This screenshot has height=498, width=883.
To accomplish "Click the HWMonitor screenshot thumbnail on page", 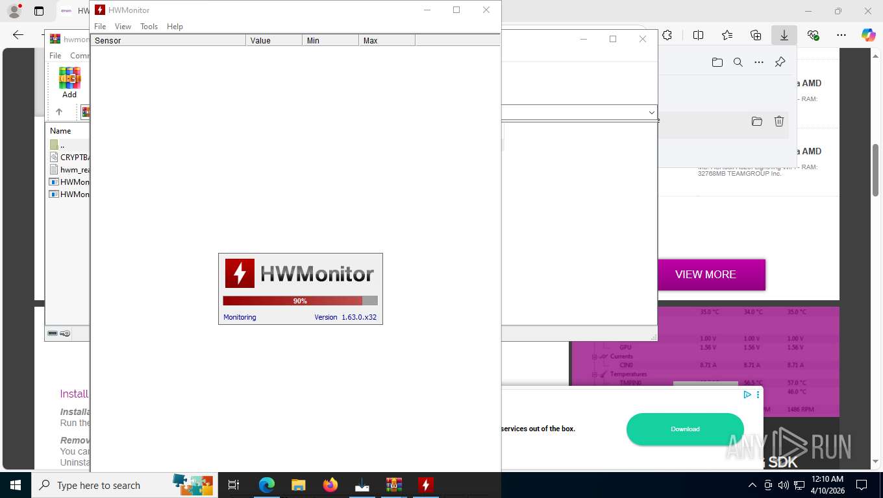I will (x=704, y=361).
